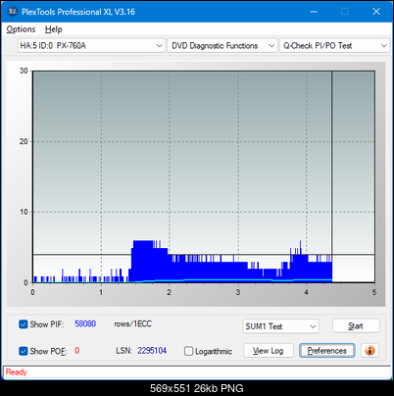Image resolution: width=394 pixels, height=396 pixels.
Task: Open the DVD Diagnostic Functions dropdown
Action: click(x=222, y=46)
